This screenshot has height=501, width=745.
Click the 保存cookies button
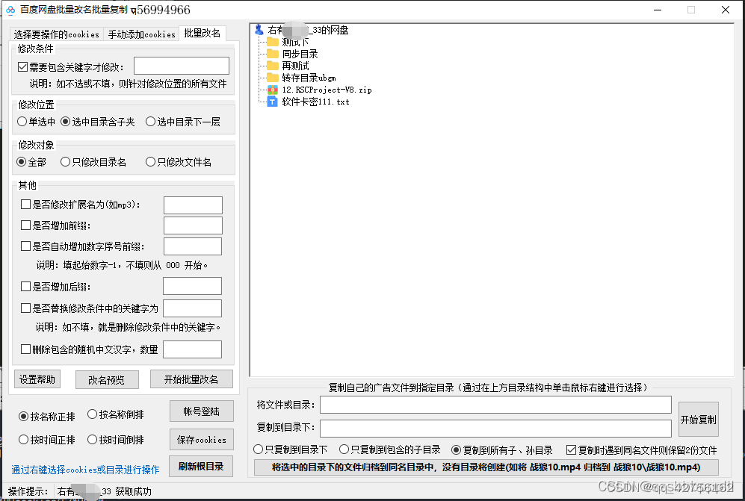(x=202, y=440)
